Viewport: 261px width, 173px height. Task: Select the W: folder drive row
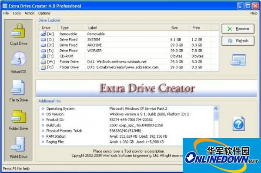[129, 62]
